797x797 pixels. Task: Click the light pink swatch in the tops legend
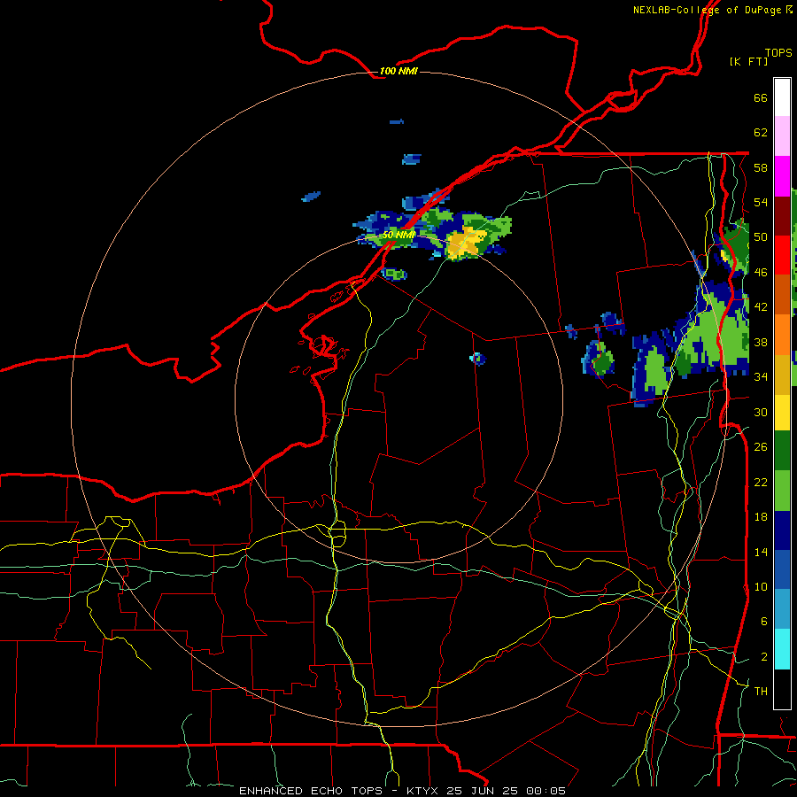(782, 136)
